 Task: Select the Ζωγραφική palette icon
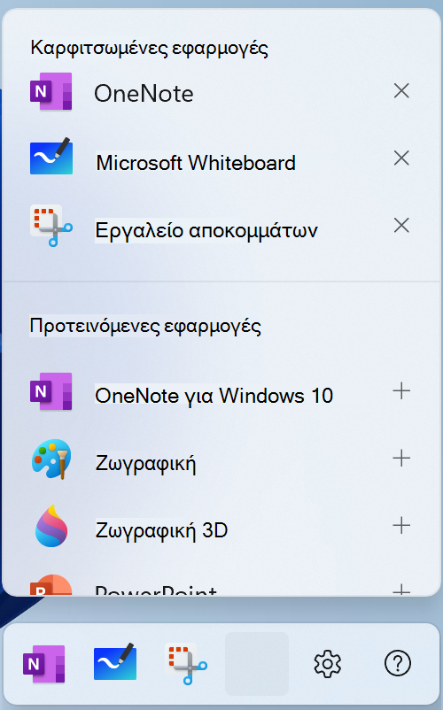tap(51, 459)
